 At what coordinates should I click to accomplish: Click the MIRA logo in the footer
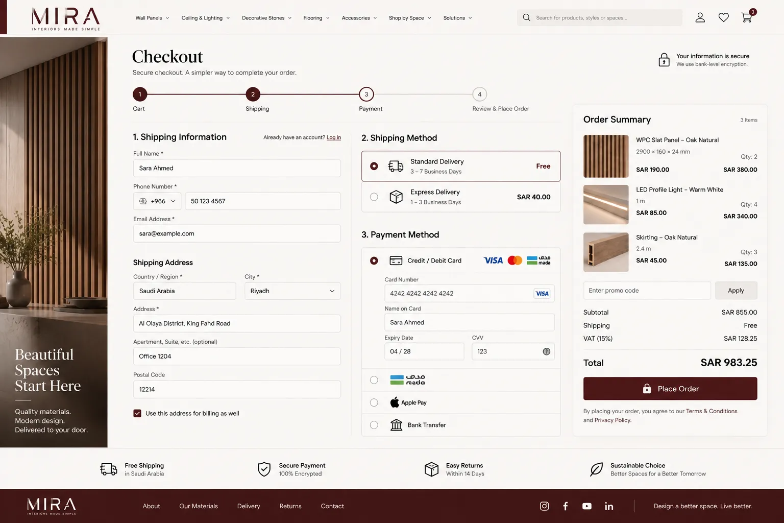(52, 506)
